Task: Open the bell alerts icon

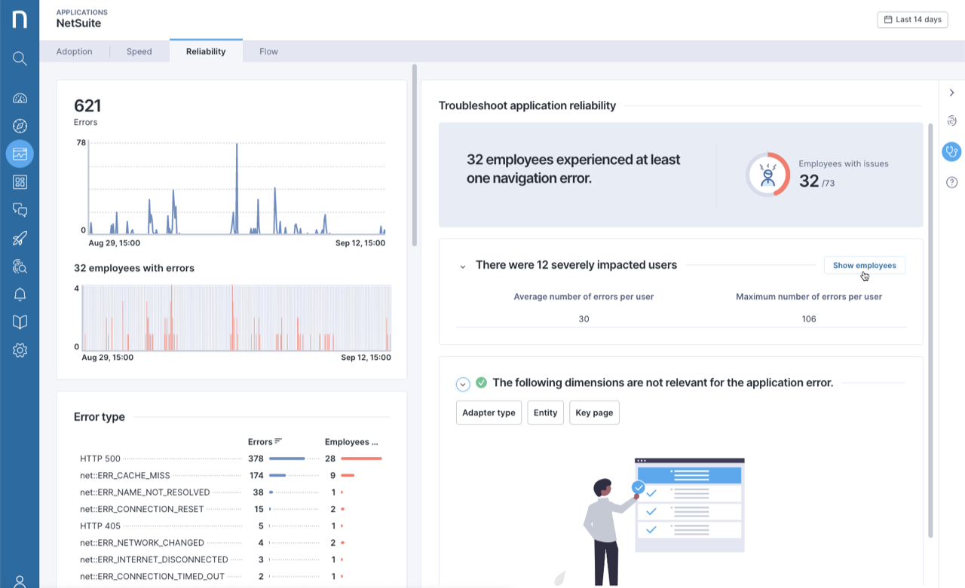Action: (20, 294)
